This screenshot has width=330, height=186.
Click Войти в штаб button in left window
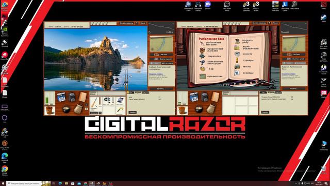coord(161,59)
